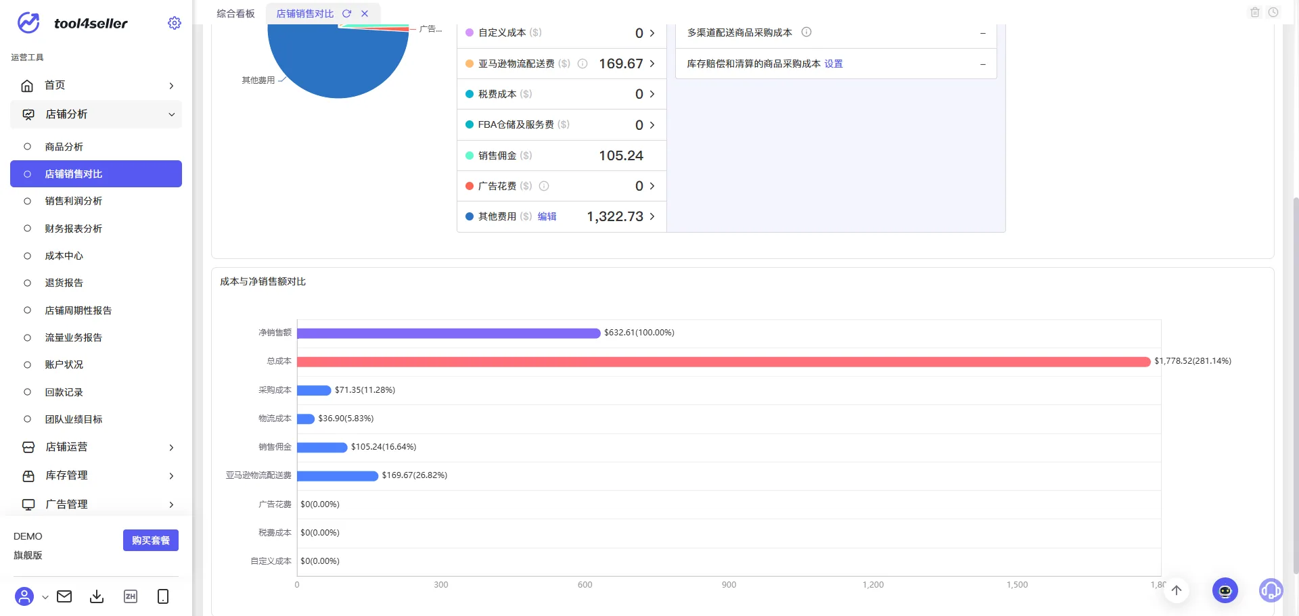Click the blue pie chart slice
Screen dimensions: 1299x616
coord(338,61)
